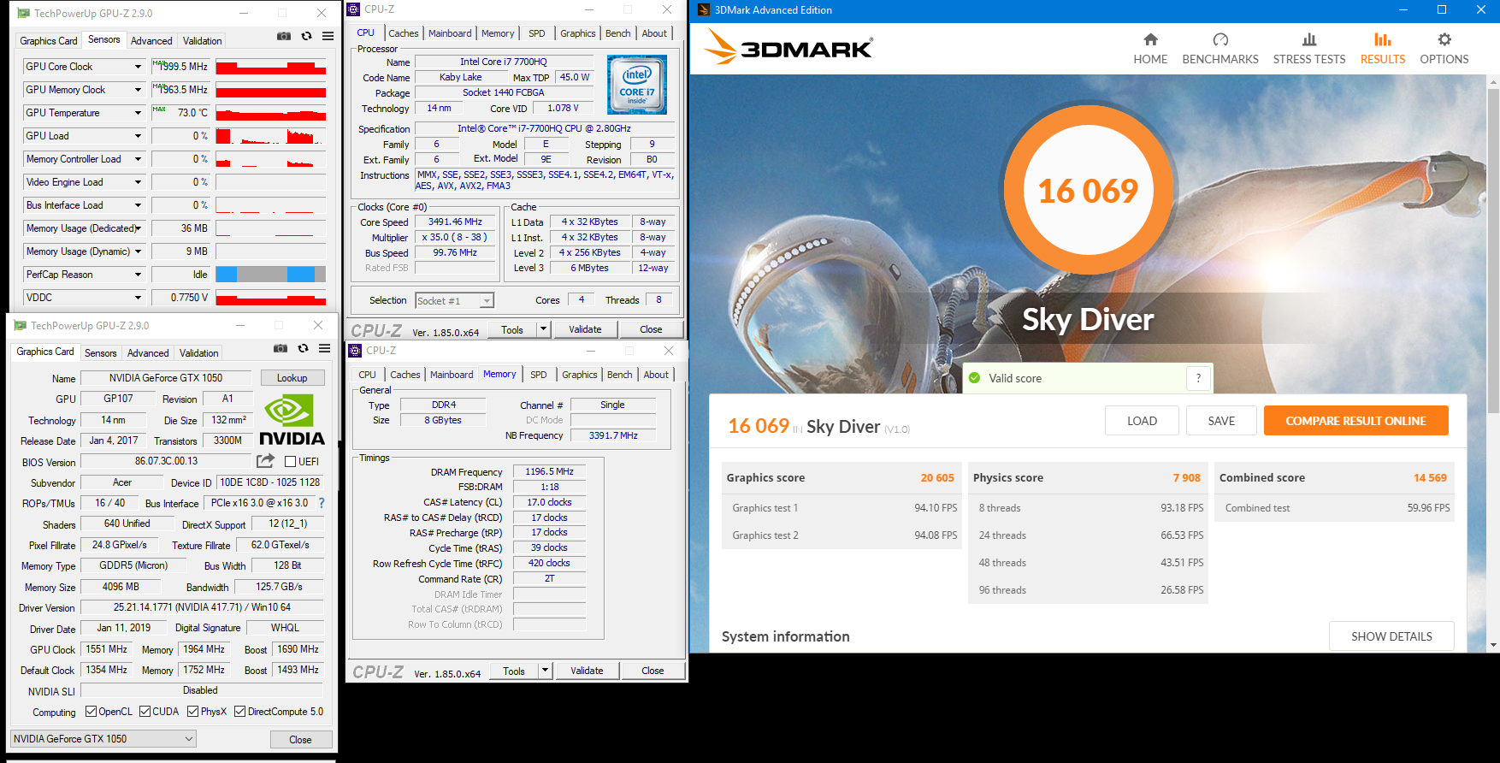
Task: Click the Intel Core i7 badge in CPU-Z
Action: click(x=637, y=85)
